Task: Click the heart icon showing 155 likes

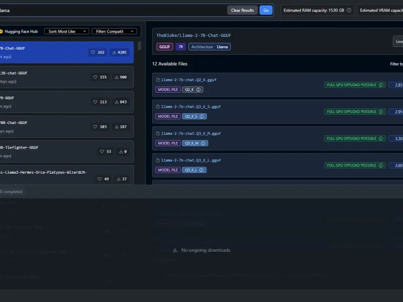Action: (x=95, y=77)
